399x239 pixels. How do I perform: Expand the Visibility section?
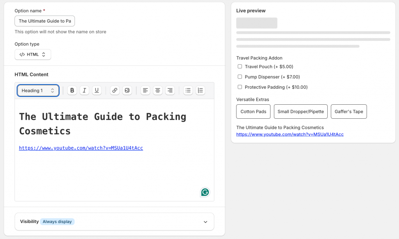(205, 221)
